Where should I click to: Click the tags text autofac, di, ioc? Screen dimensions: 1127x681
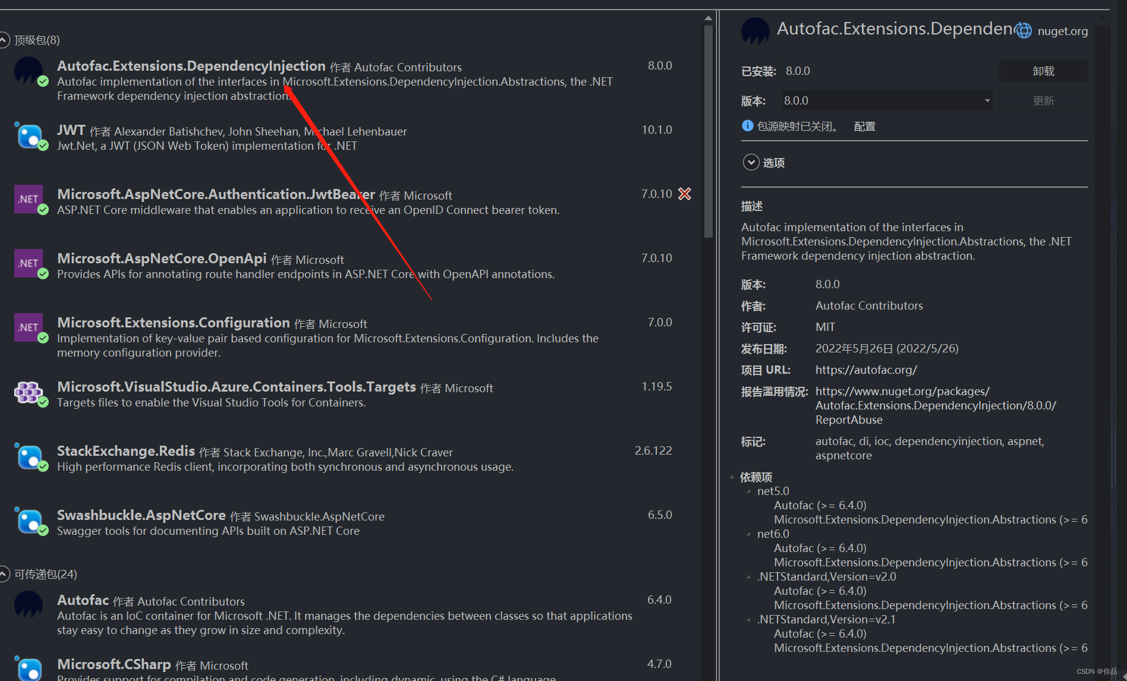[x=930, y=448]
